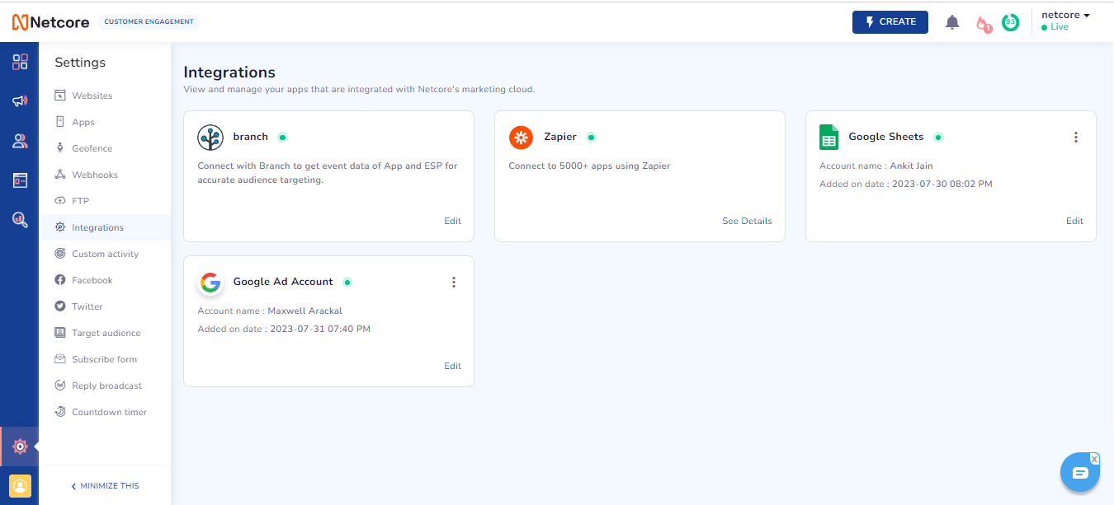This screenshot has height=505, width=1114.
Task: Open the analytics magnifier icon in the left rail
Action: pyautogui.click(x=20, y=219)
